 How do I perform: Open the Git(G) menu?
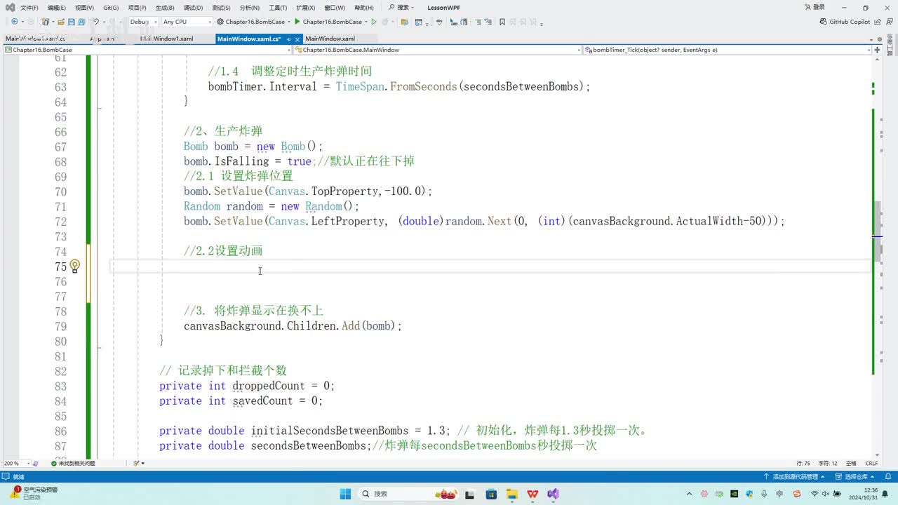(111, 8)
